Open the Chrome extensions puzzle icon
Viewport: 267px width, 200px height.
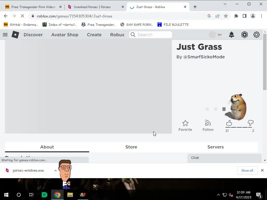point(236,16)
